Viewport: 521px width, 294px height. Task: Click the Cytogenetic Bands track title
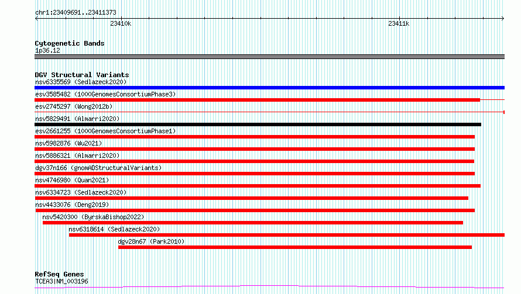click(70, 43)
